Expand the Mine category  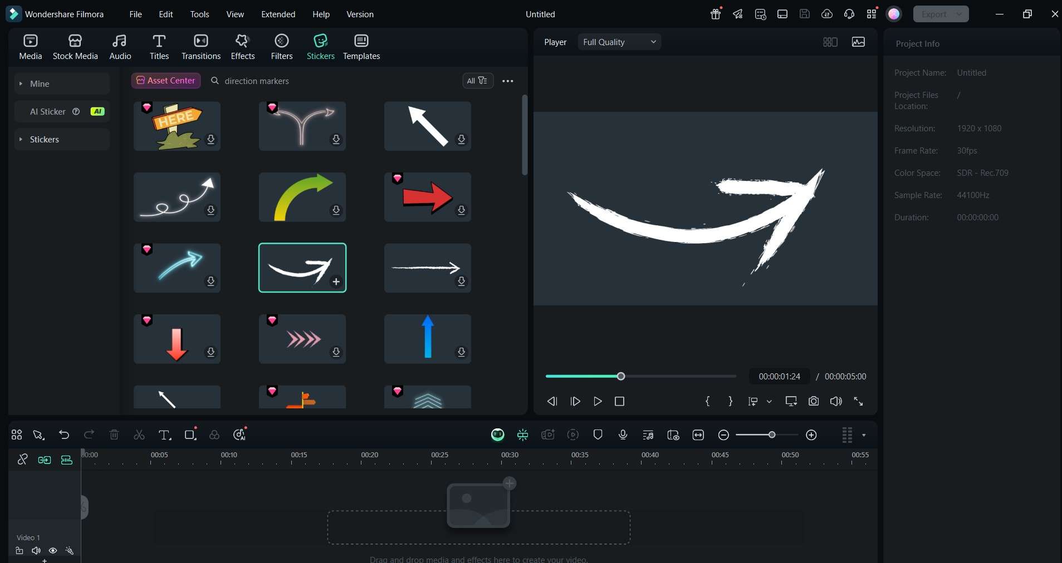[62, 83]
